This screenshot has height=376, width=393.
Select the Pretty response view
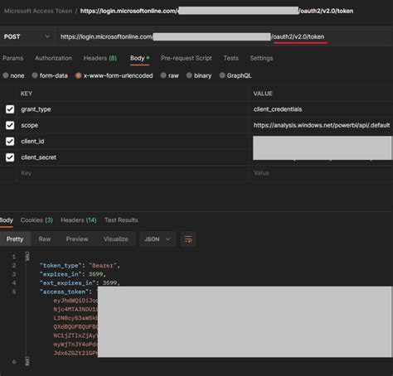tap(15, 239)
